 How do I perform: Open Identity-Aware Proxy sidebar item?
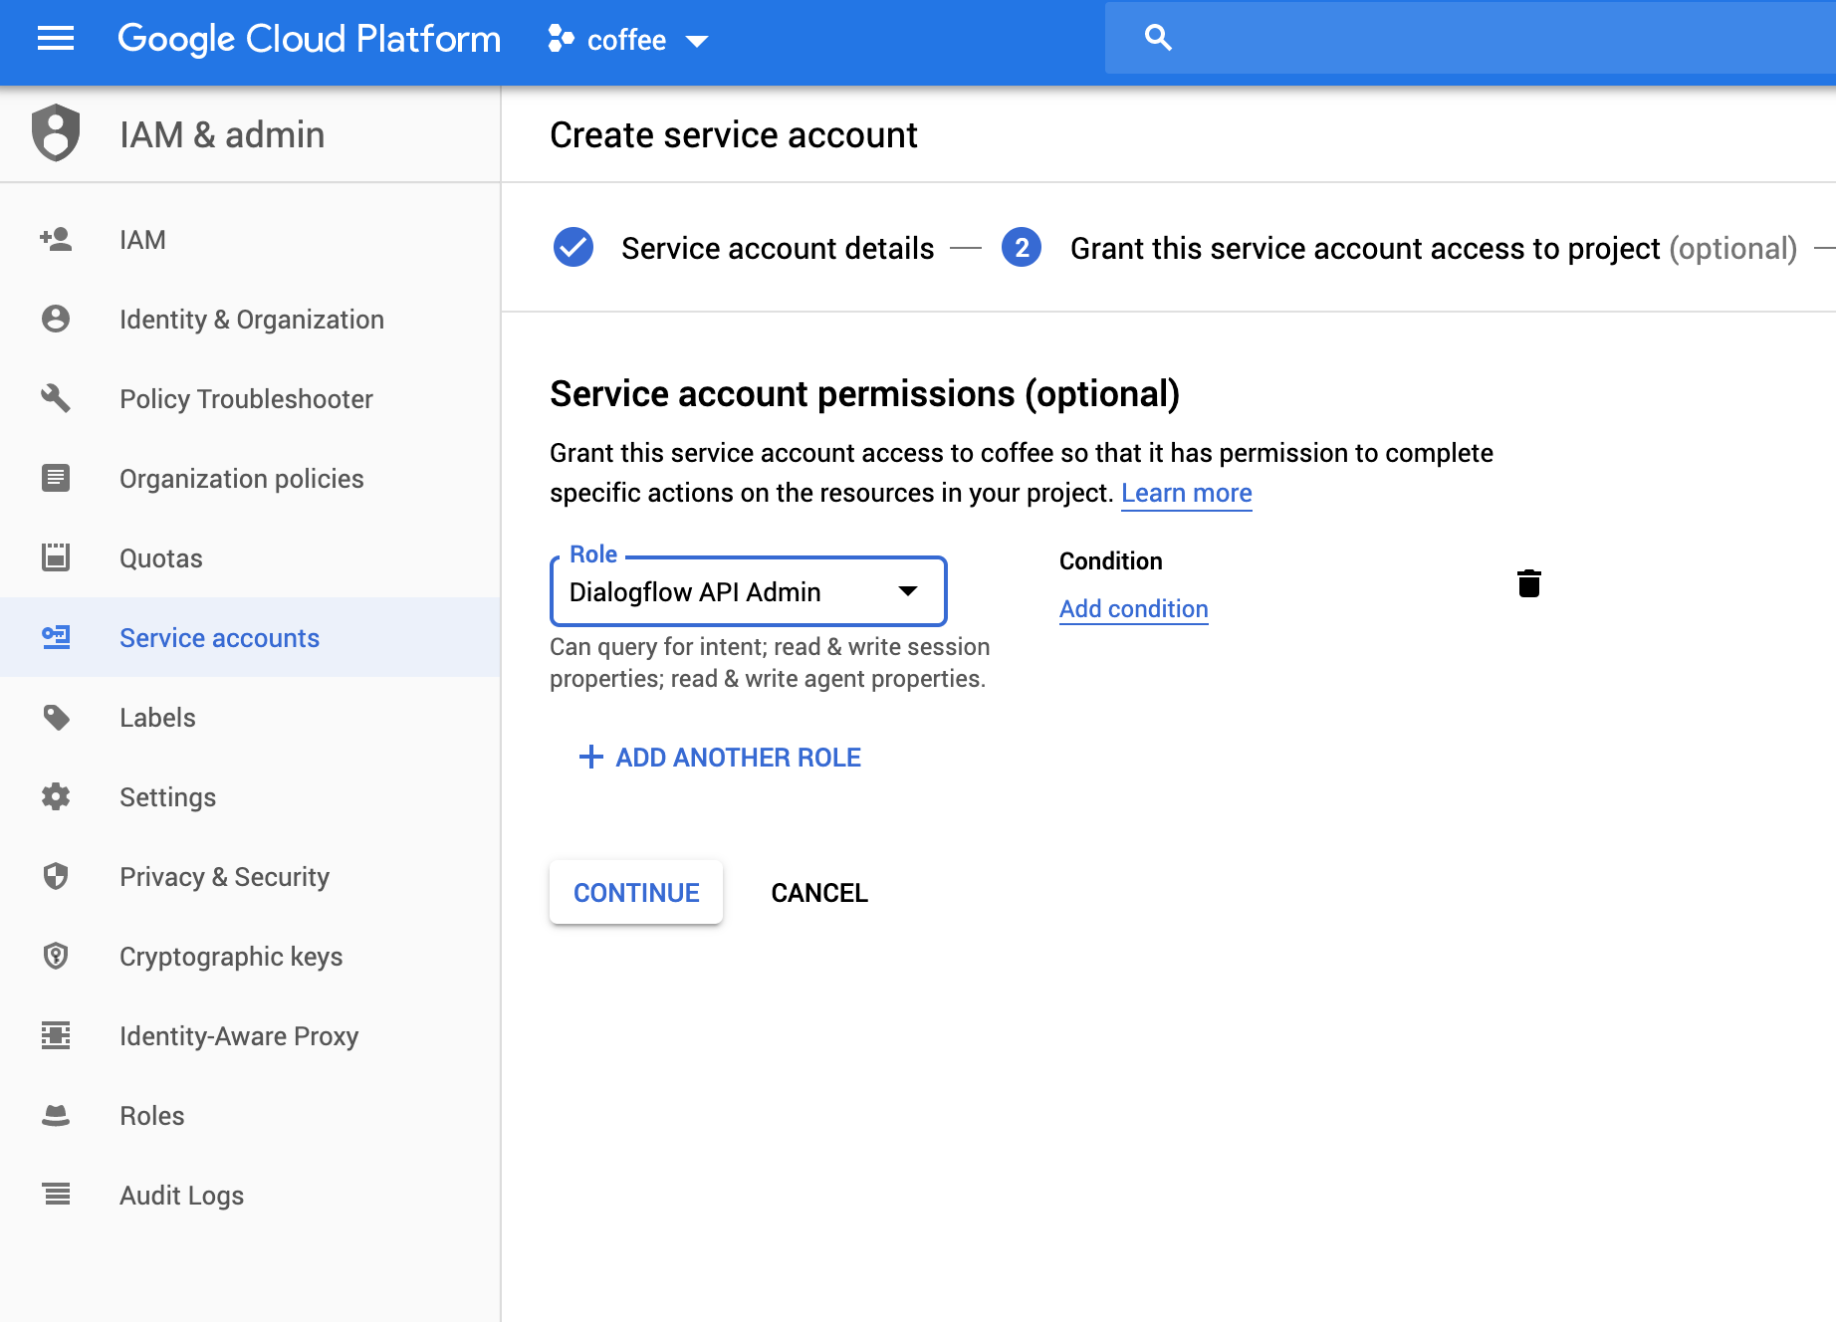pos(250,1035)
